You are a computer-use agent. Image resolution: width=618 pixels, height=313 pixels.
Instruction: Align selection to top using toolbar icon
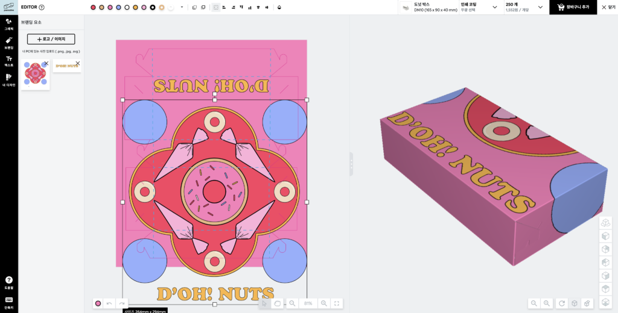[x=241, y=7]
